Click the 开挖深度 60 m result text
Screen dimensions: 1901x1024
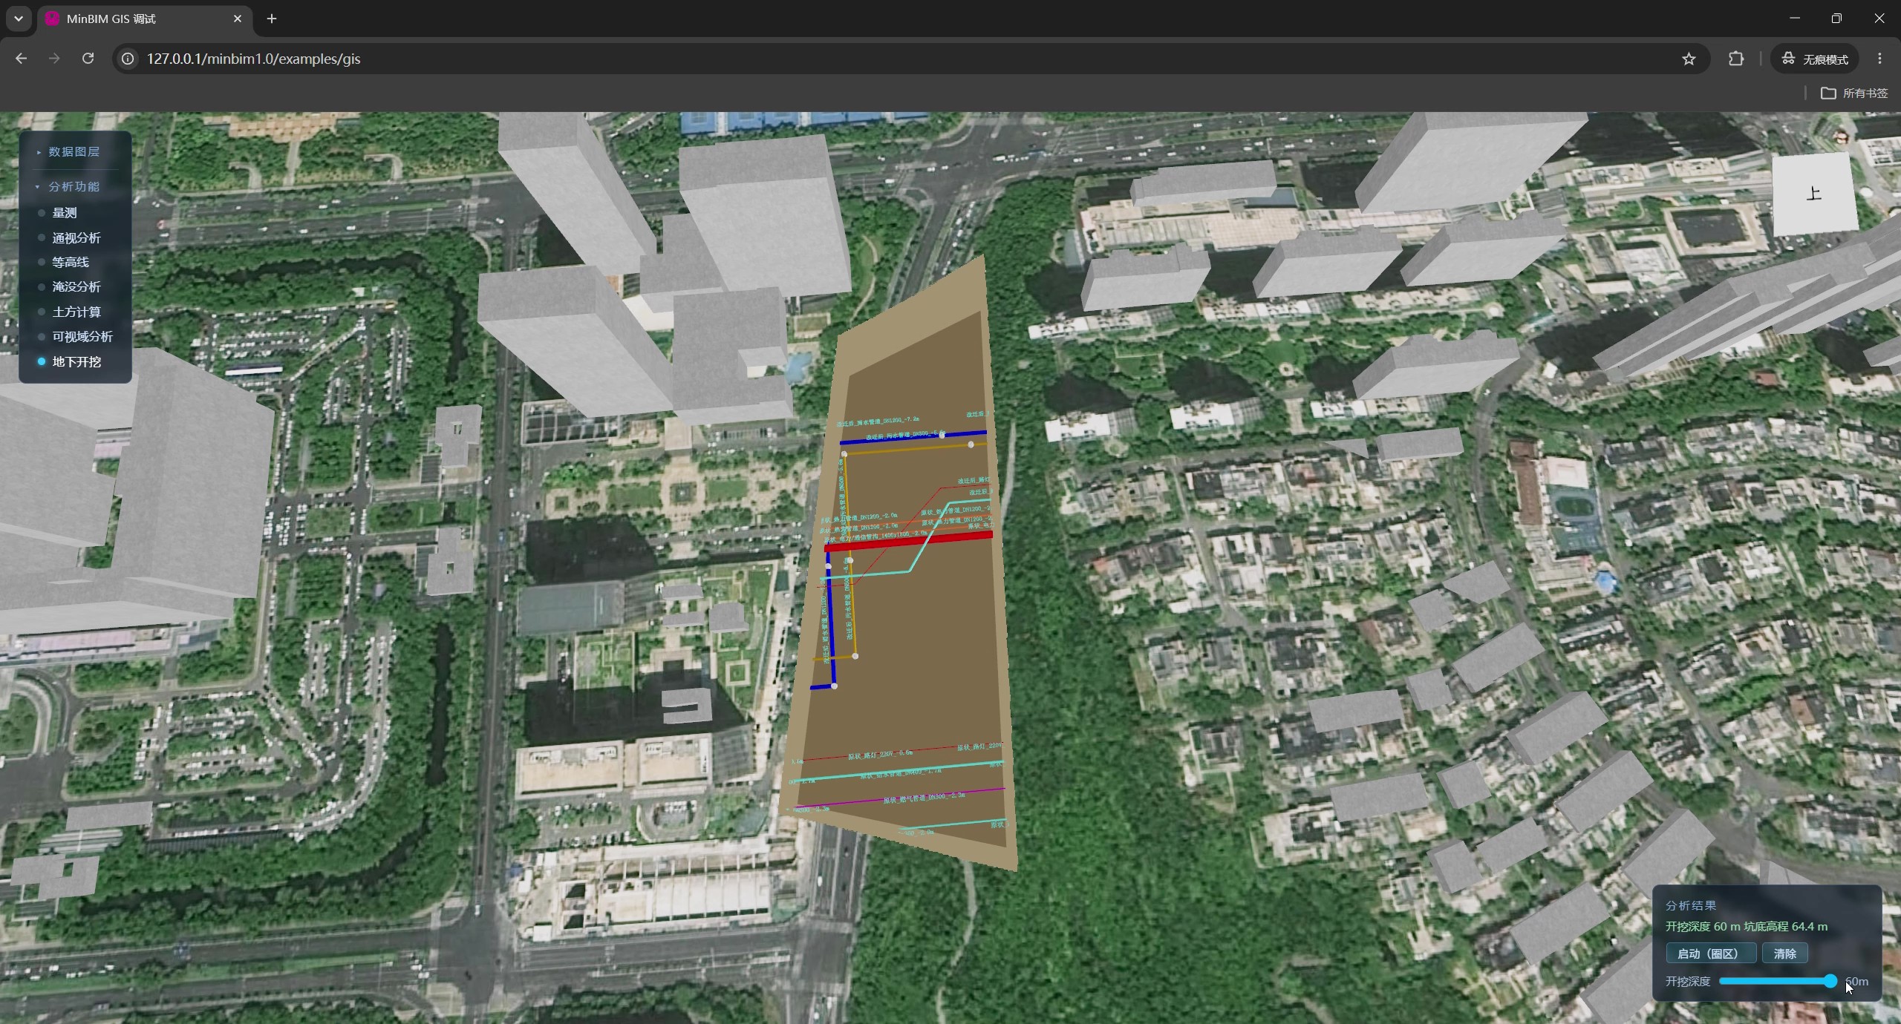point(1703,927)
